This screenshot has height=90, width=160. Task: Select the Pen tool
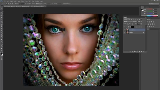[1, 39]
